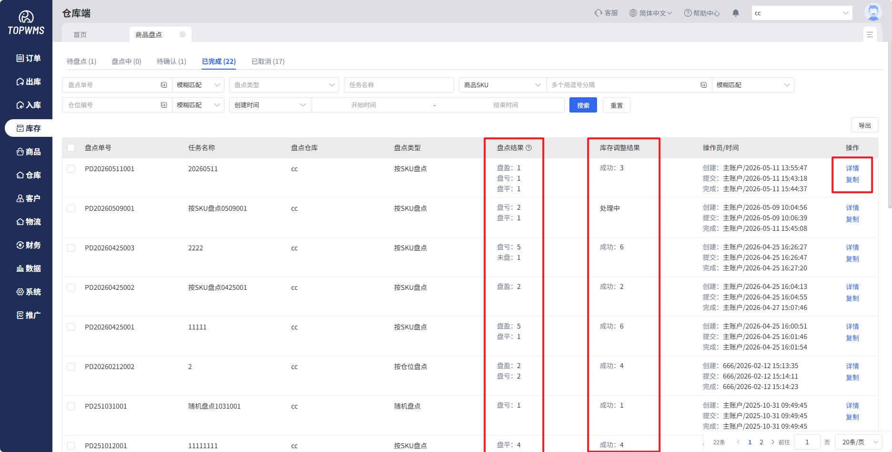Open the tab list menu icon
The image size is (892, 452).
[870, 34]
